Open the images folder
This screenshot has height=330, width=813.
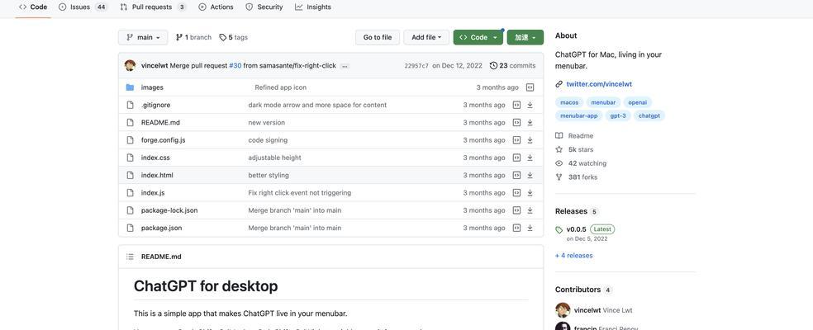tap(152, 87)
